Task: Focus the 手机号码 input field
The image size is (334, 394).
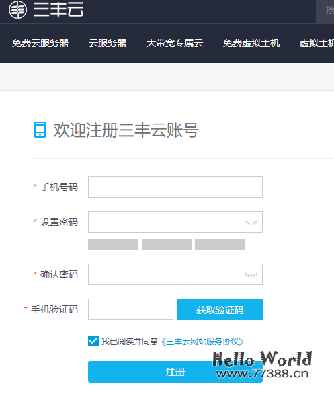Action: pos(175,187)
